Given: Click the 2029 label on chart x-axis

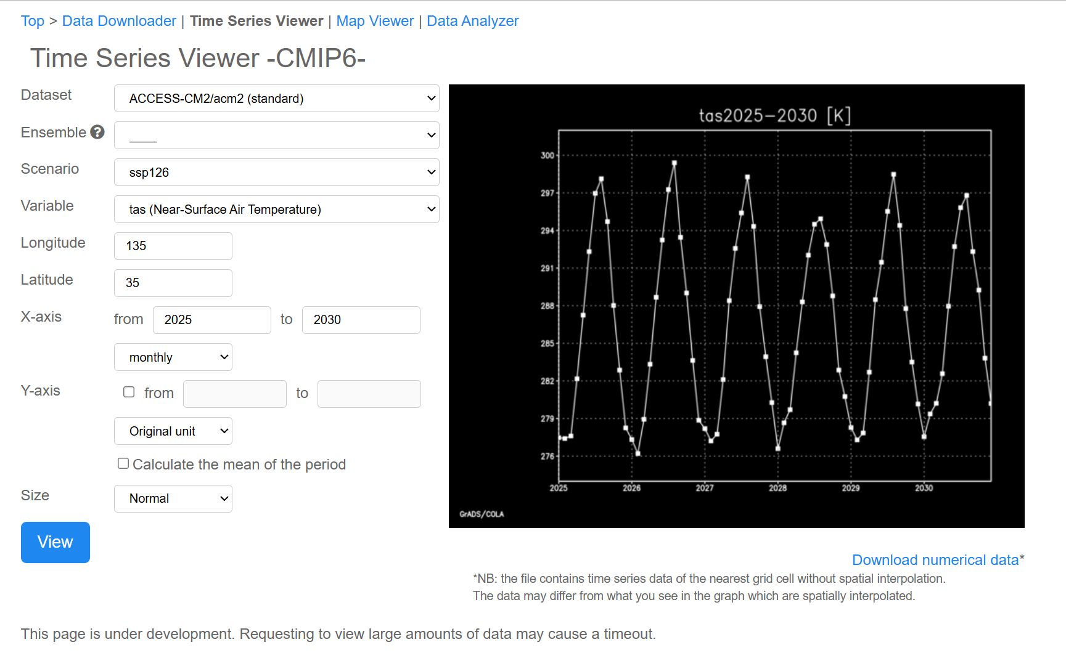Looking at the screenshot, I should 851,488.
